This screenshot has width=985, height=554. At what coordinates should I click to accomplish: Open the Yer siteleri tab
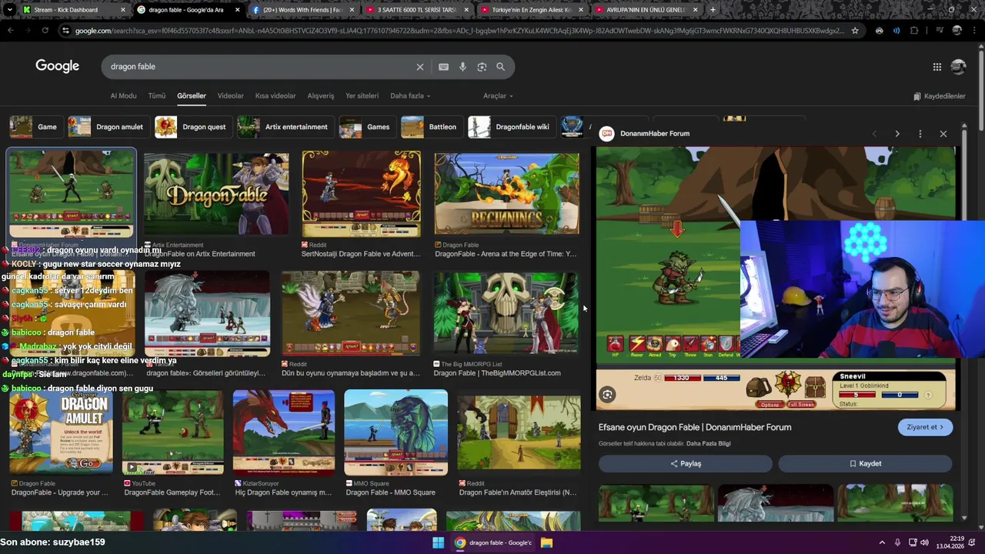pos(362,96)
